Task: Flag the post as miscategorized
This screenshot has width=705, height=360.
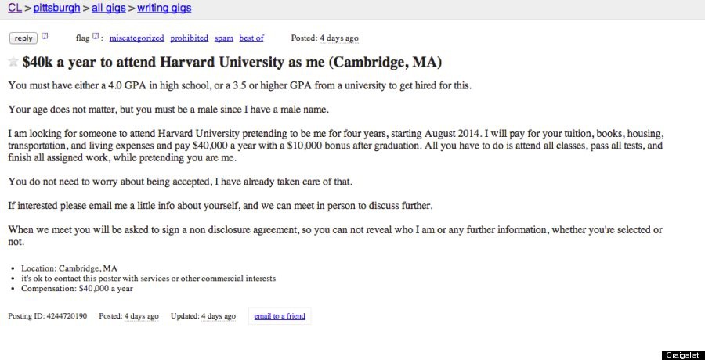Action: [x=136, y=38]
